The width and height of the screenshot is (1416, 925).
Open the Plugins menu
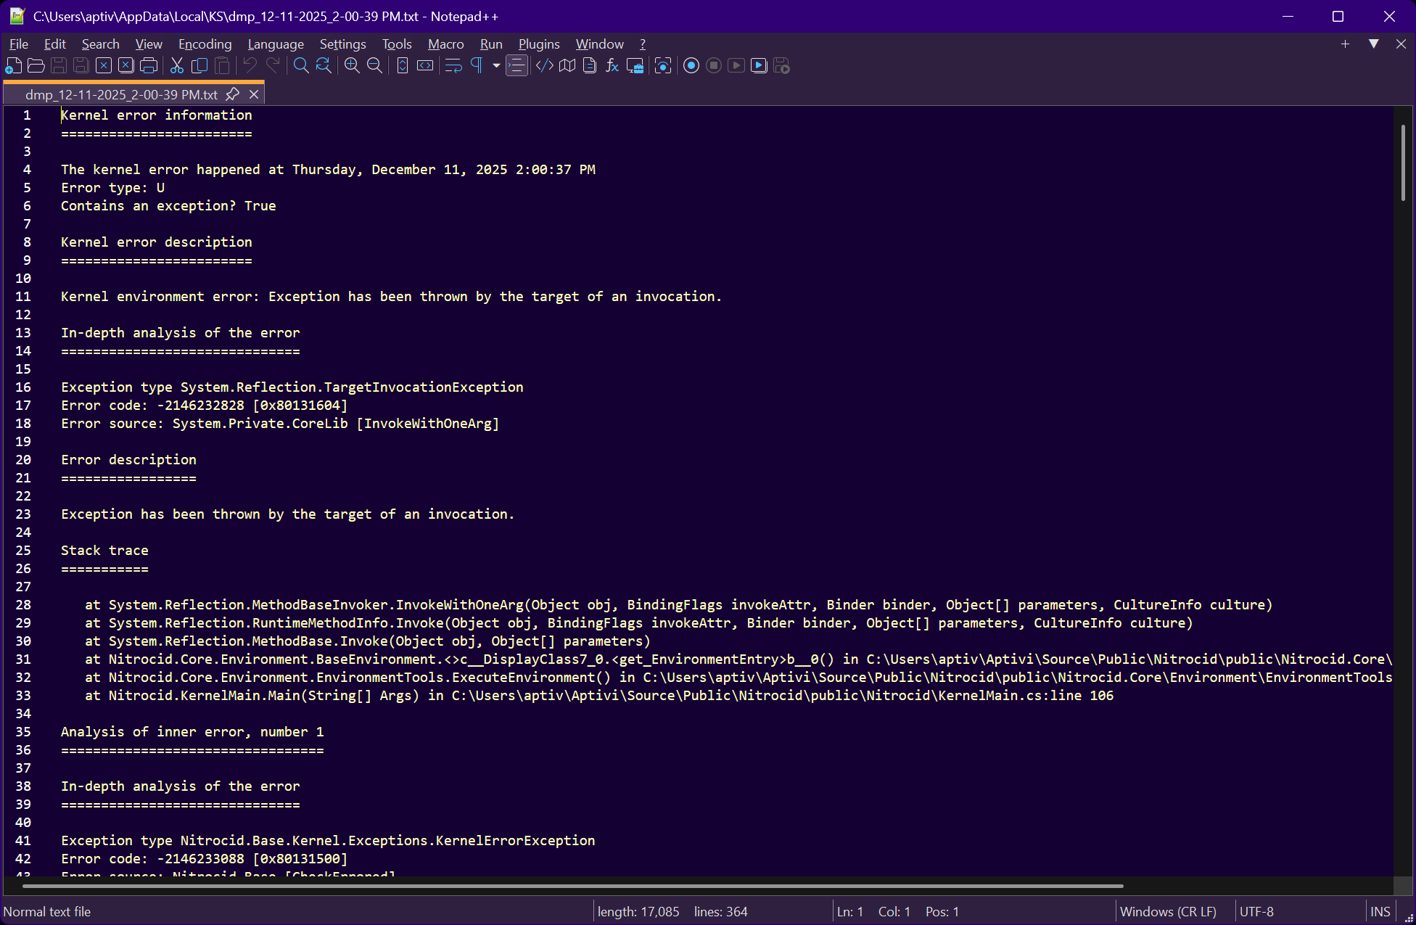(538, 44)
